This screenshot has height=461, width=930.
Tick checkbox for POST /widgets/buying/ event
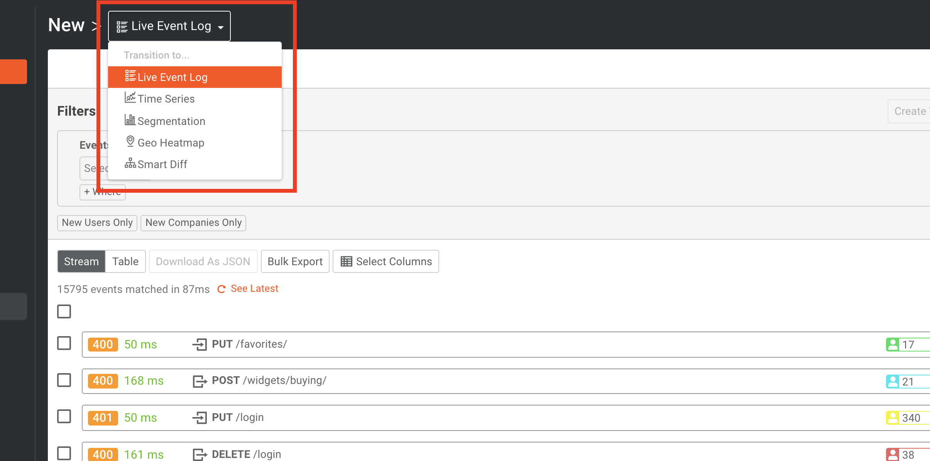(64, 380)
